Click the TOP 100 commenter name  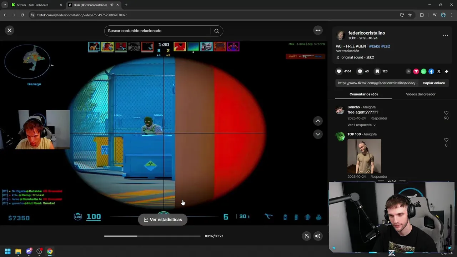[354, 134]
